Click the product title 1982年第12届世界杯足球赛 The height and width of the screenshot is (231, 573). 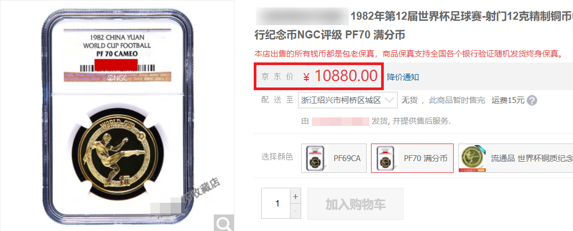417,17
